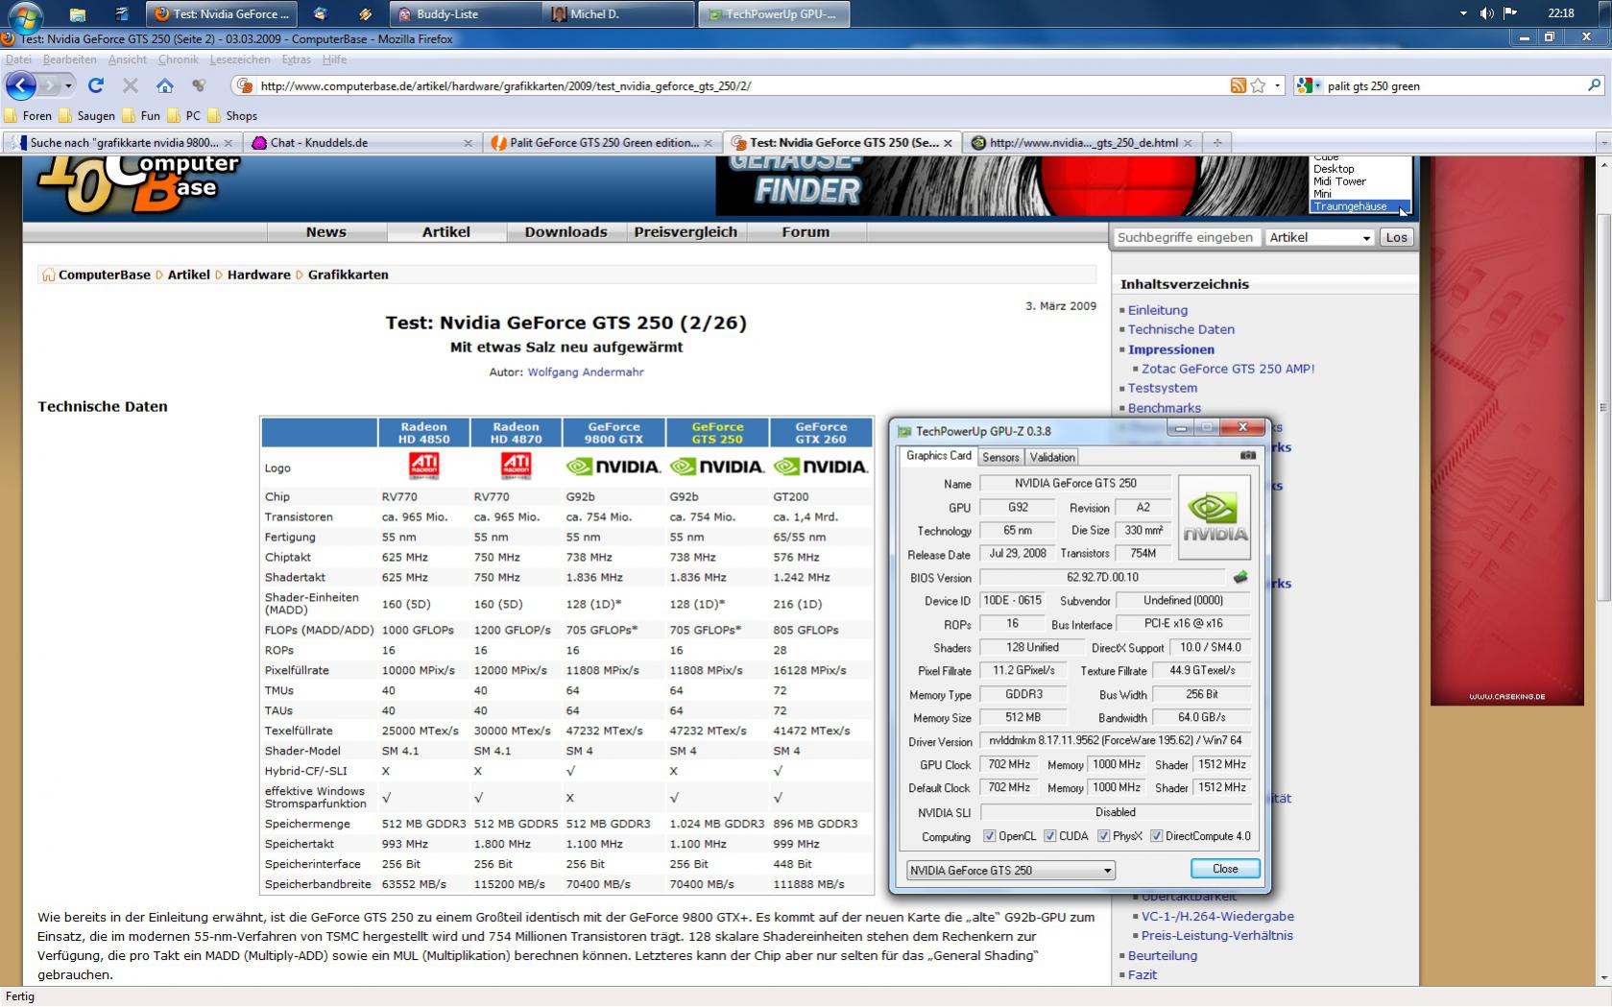Toggle OpenCL checkbox in GPU-Z
The width and height of the screenshot is (1612, 1007).
[x=989, y=836]
